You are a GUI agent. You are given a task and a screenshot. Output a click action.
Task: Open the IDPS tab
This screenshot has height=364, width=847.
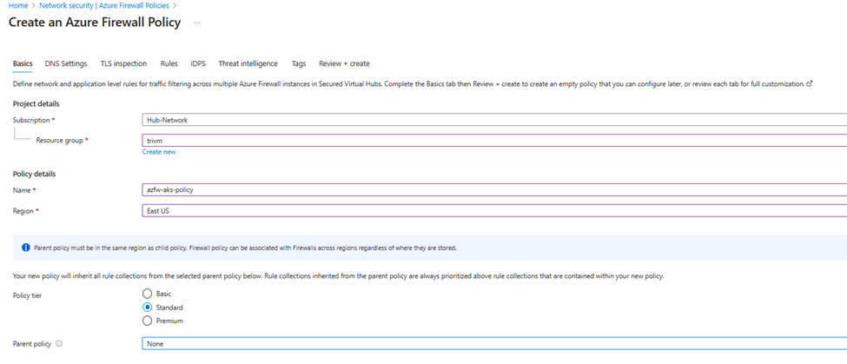tap(198, 63)
